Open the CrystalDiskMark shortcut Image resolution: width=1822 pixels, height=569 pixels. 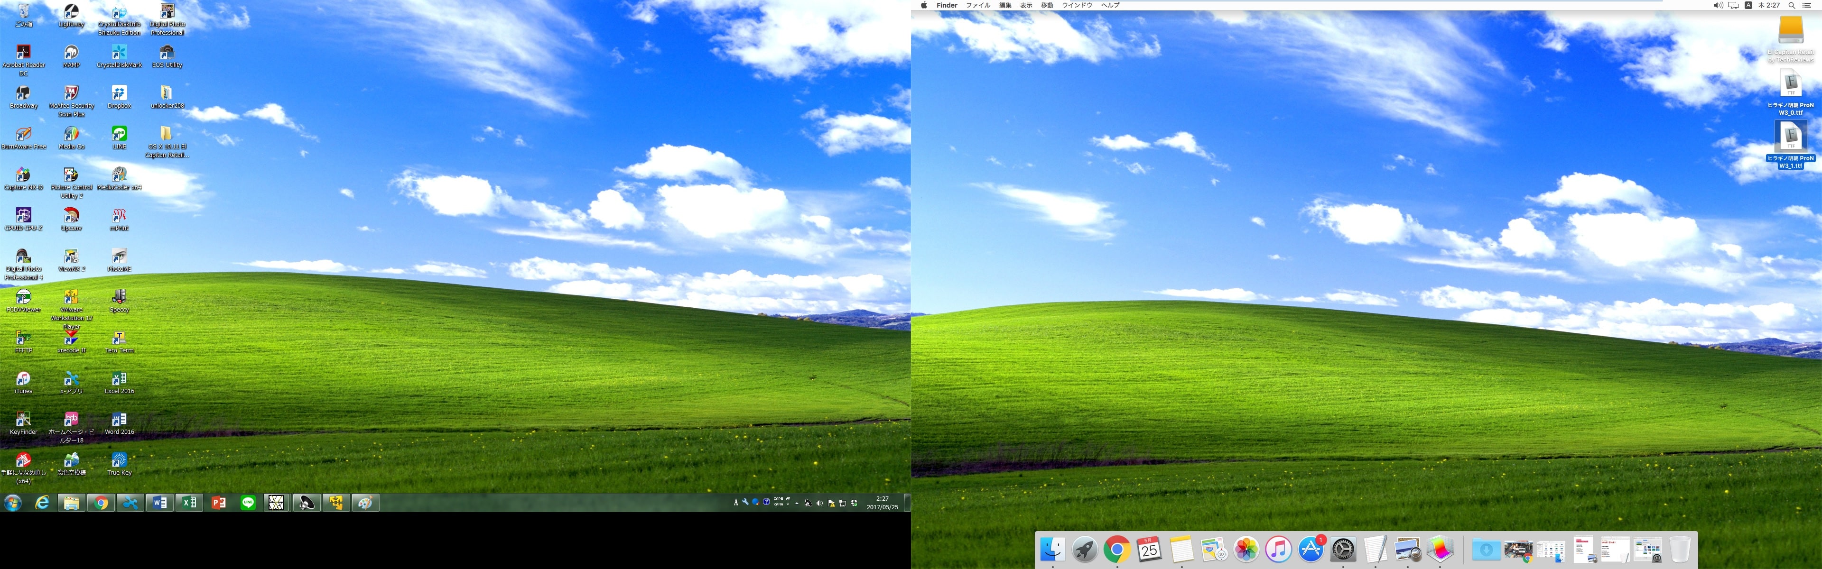(x=120, y=56)
